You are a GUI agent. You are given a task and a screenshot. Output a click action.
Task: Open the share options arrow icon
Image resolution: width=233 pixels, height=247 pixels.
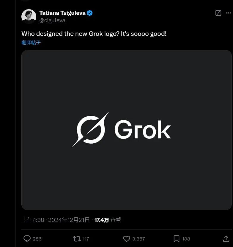[226, 239]
